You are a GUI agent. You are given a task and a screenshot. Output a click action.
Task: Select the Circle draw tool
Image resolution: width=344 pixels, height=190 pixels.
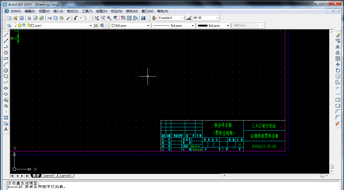6,70
